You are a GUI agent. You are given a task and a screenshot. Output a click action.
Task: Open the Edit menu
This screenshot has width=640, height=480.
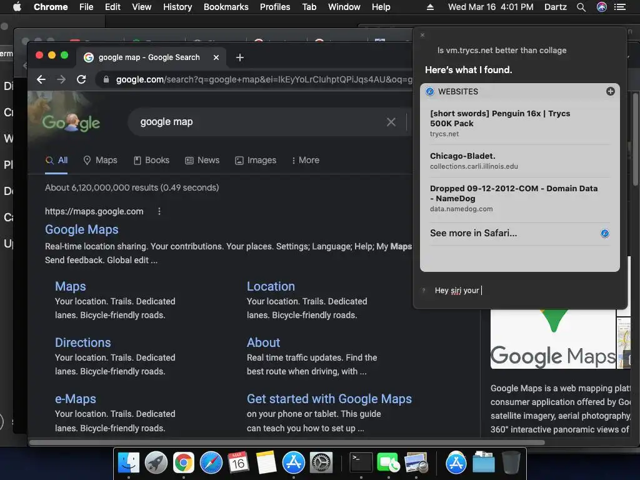[x=112, y=7]
